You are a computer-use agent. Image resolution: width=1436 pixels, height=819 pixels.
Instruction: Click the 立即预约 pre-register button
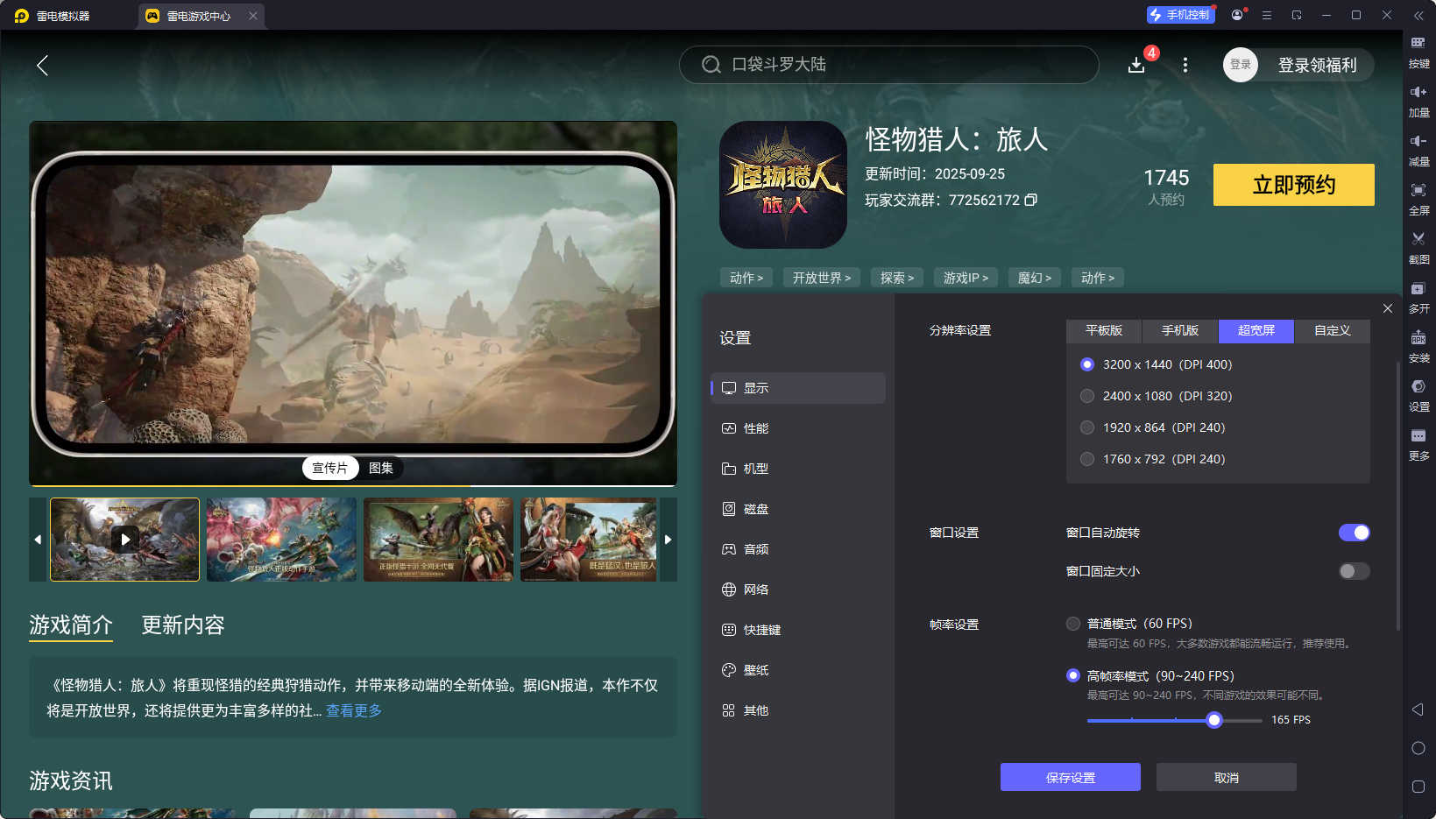point(1293,185)
